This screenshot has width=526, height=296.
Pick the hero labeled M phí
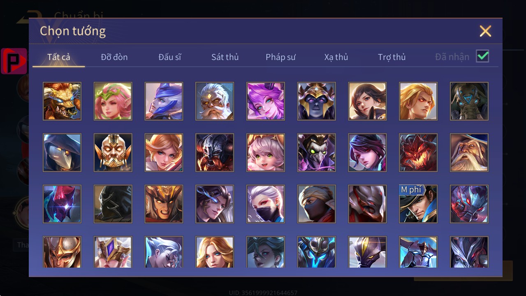coord(418,204)
